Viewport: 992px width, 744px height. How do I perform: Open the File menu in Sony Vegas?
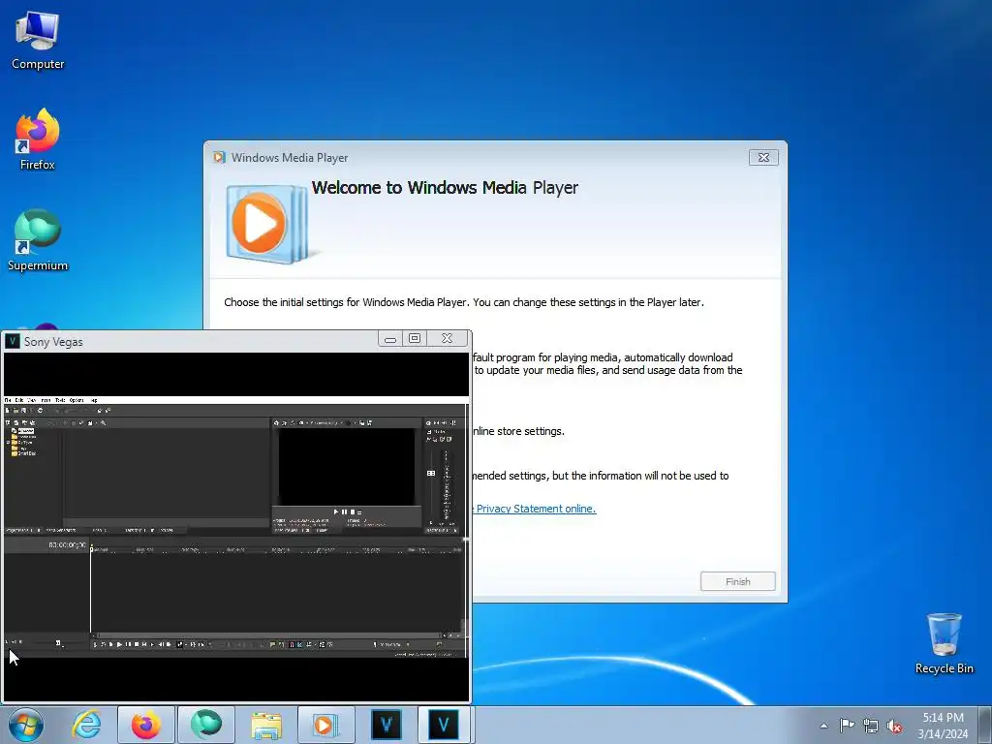(x=8, y=400)
